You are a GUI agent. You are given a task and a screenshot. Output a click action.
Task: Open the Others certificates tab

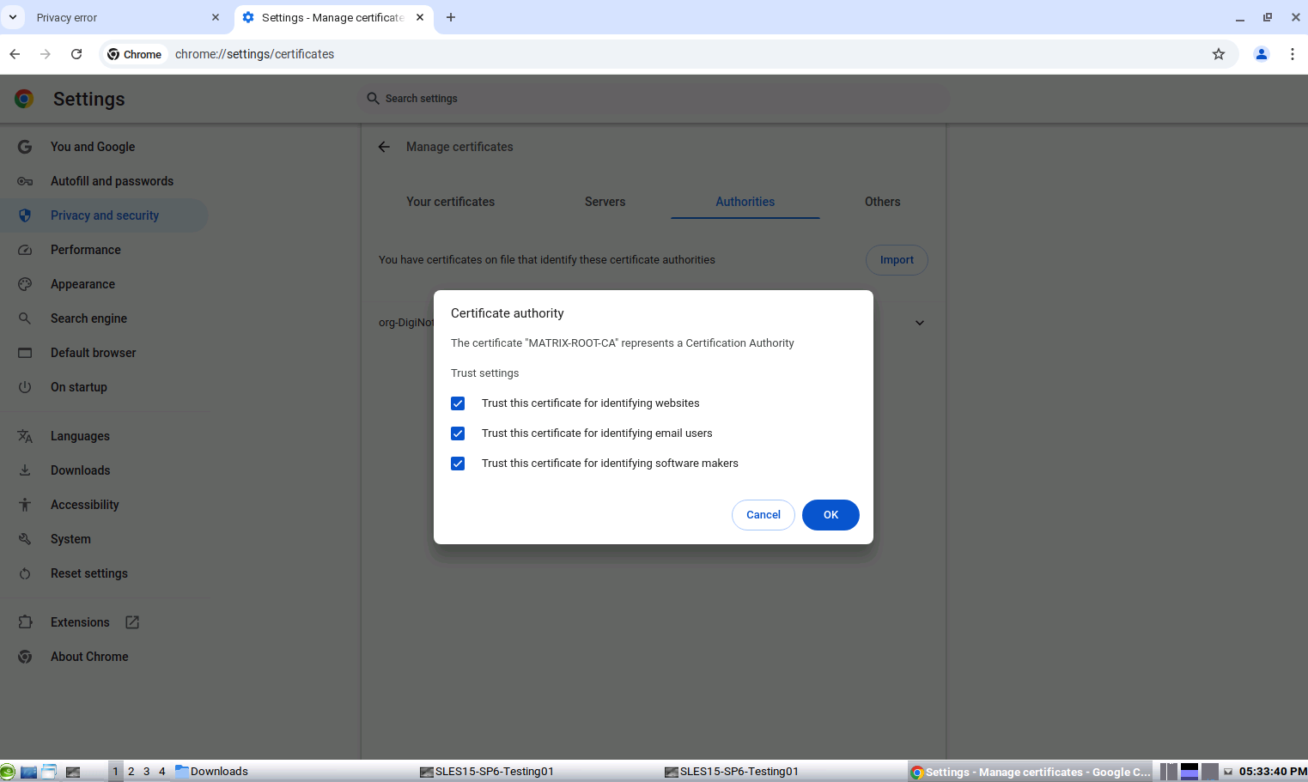(x=883, y=202)
